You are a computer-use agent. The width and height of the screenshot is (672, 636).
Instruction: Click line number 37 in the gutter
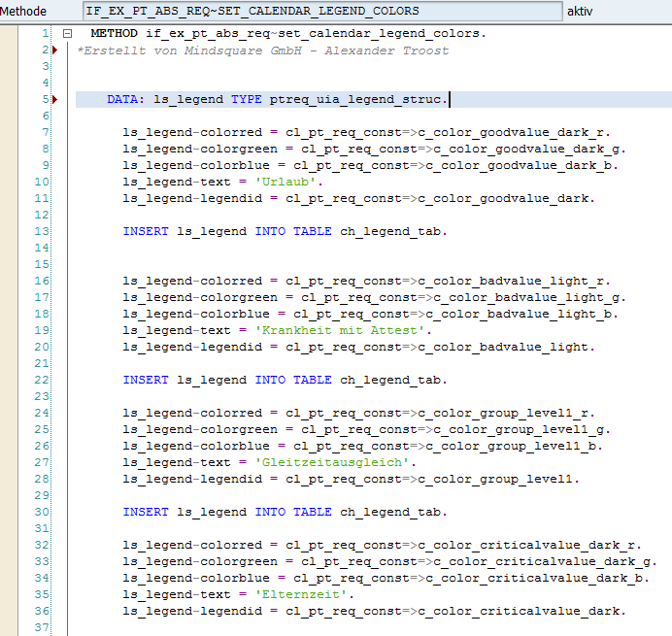click(x=42, y=627)
